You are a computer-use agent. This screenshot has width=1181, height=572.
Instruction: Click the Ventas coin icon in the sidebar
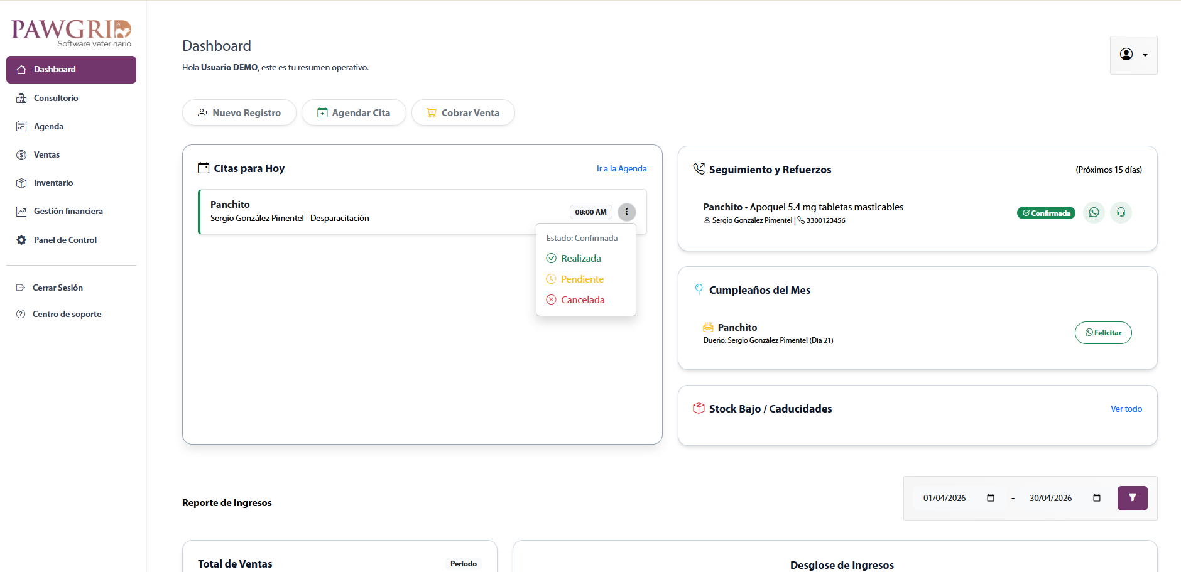point(21,154)
